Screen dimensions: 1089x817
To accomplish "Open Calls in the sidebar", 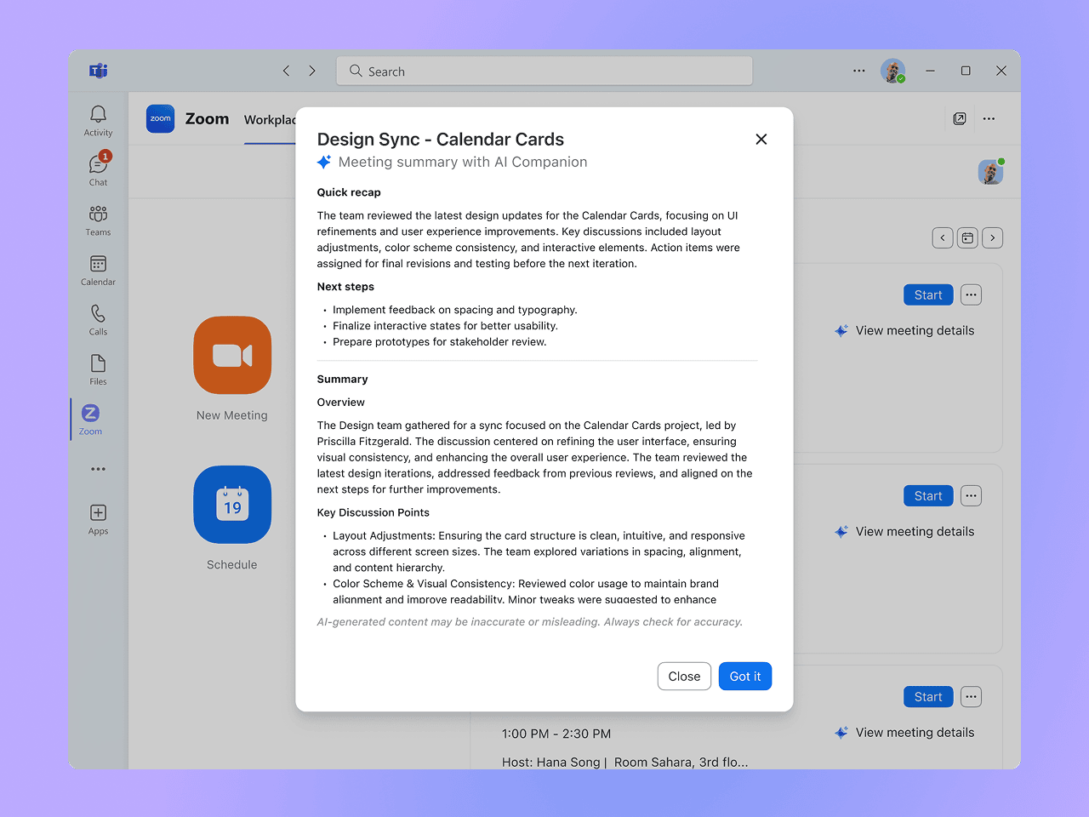I will [98, 319].
